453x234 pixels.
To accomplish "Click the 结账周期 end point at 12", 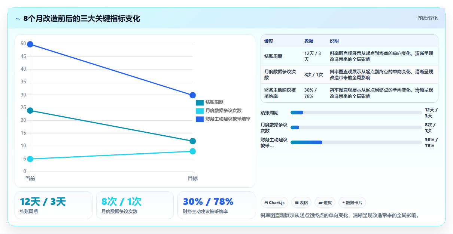I will pos(193,141).
